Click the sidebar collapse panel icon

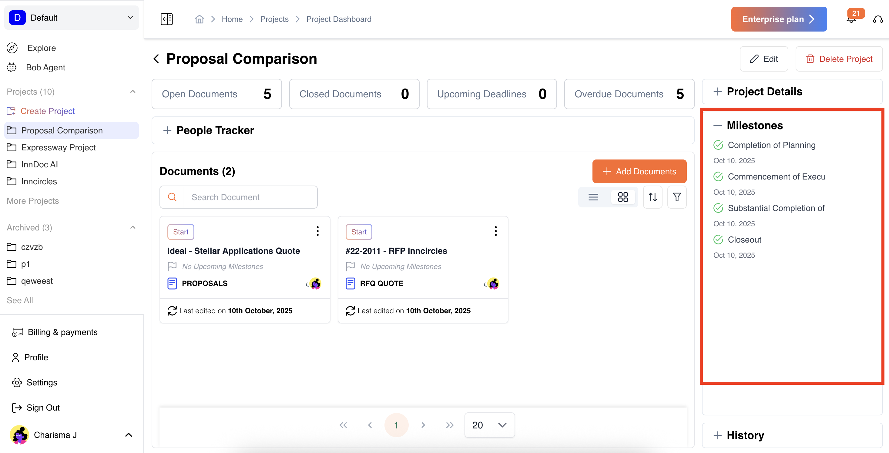point(167,19)
